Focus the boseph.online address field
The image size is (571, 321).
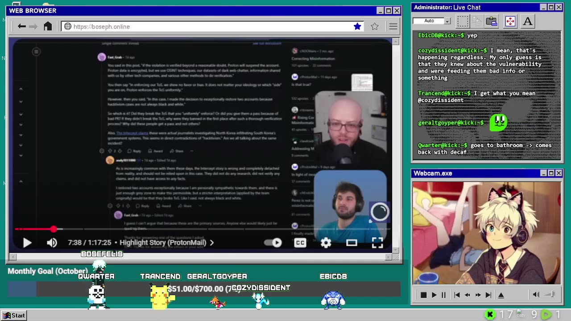[x=213, y=27]
